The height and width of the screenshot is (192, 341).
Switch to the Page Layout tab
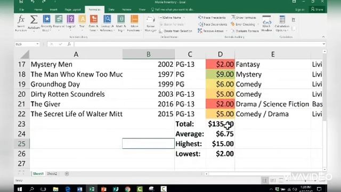72,10
